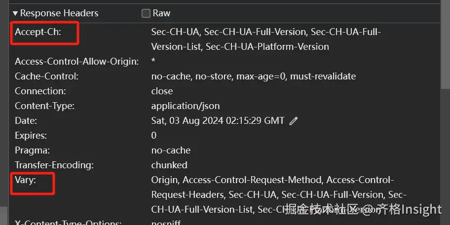Select the Pragma header name

coord(32,150)
